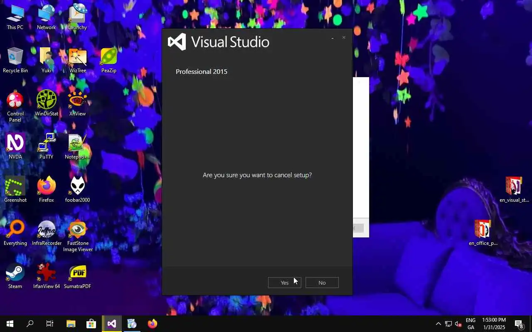Open the network tray icon
This screenshot has width=532, height=332.
pos(448,324)
